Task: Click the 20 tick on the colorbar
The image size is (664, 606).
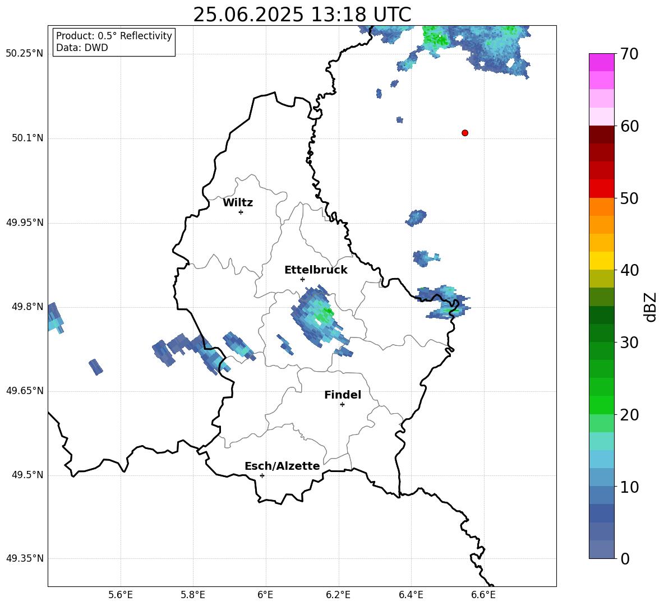Action: (629, 415)
